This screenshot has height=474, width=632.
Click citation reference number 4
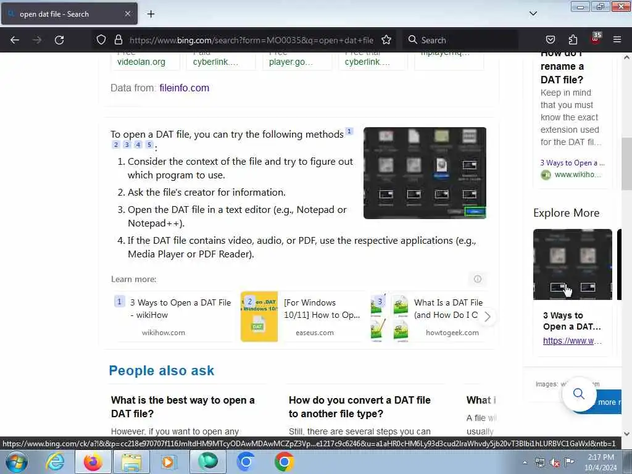[x=138, y=144]
